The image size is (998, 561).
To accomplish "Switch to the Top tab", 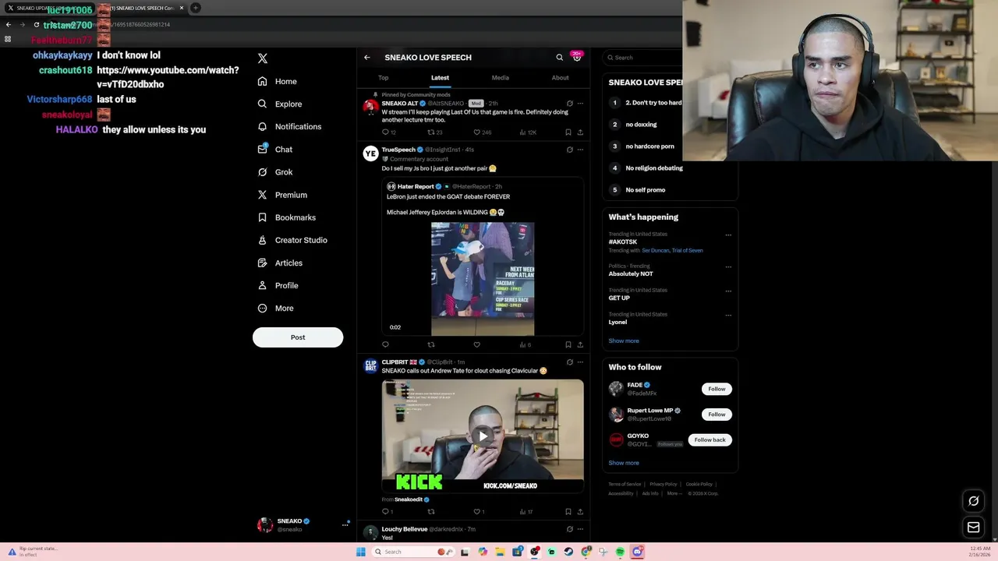I will (x=383, y=78).
